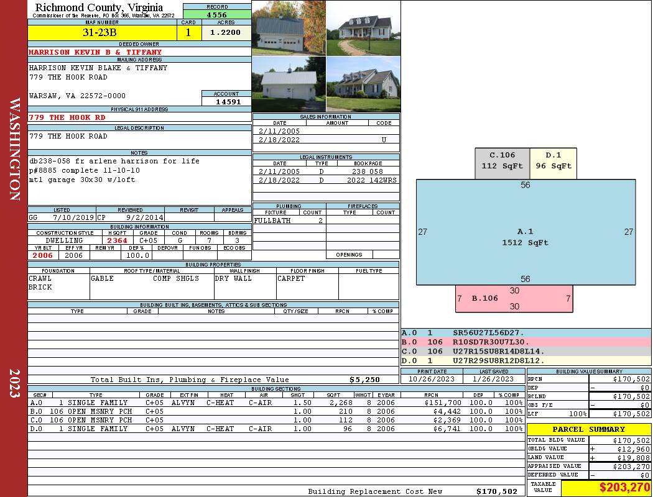Click book page 2022 142WRS
The height and width of the screenshot is (497, 653).
(x=372, y=180)
